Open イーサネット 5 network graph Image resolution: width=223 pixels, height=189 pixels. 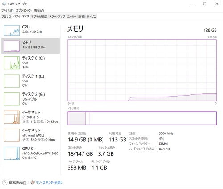[30, 117]
